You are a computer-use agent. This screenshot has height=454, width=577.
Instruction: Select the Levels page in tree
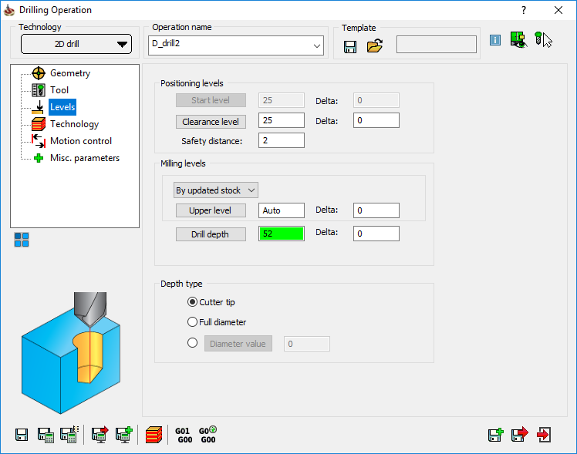(62, 107)
